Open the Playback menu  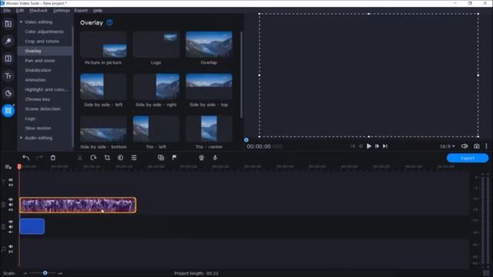39,10
